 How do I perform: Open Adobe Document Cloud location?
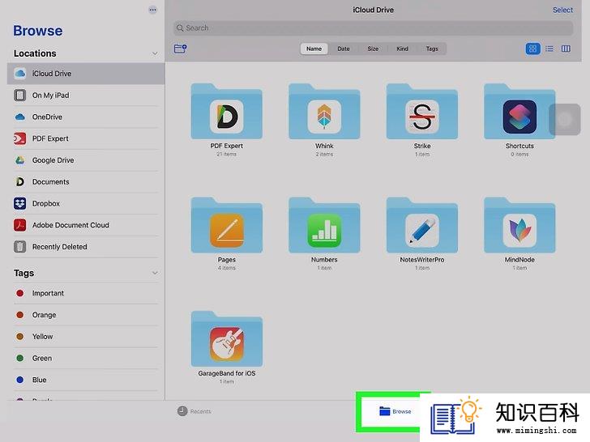[86, 225]
